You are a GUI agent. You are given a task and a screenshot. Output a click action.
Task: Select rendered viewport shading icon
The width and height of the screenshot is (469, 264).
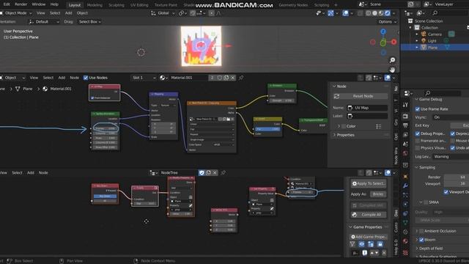point(388,13)
